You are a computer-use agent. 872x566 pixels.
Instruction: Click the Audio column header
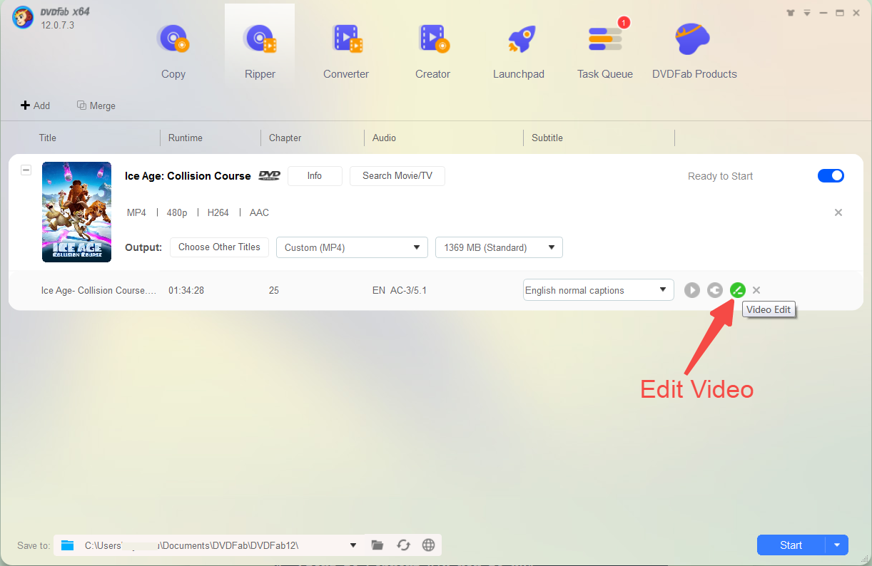pos(384,138)
